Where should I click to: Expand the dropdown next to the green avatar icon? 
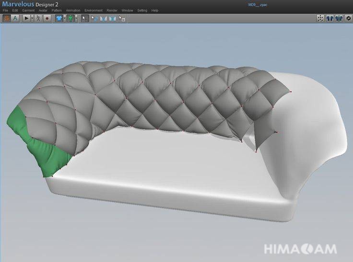[76, 18]
